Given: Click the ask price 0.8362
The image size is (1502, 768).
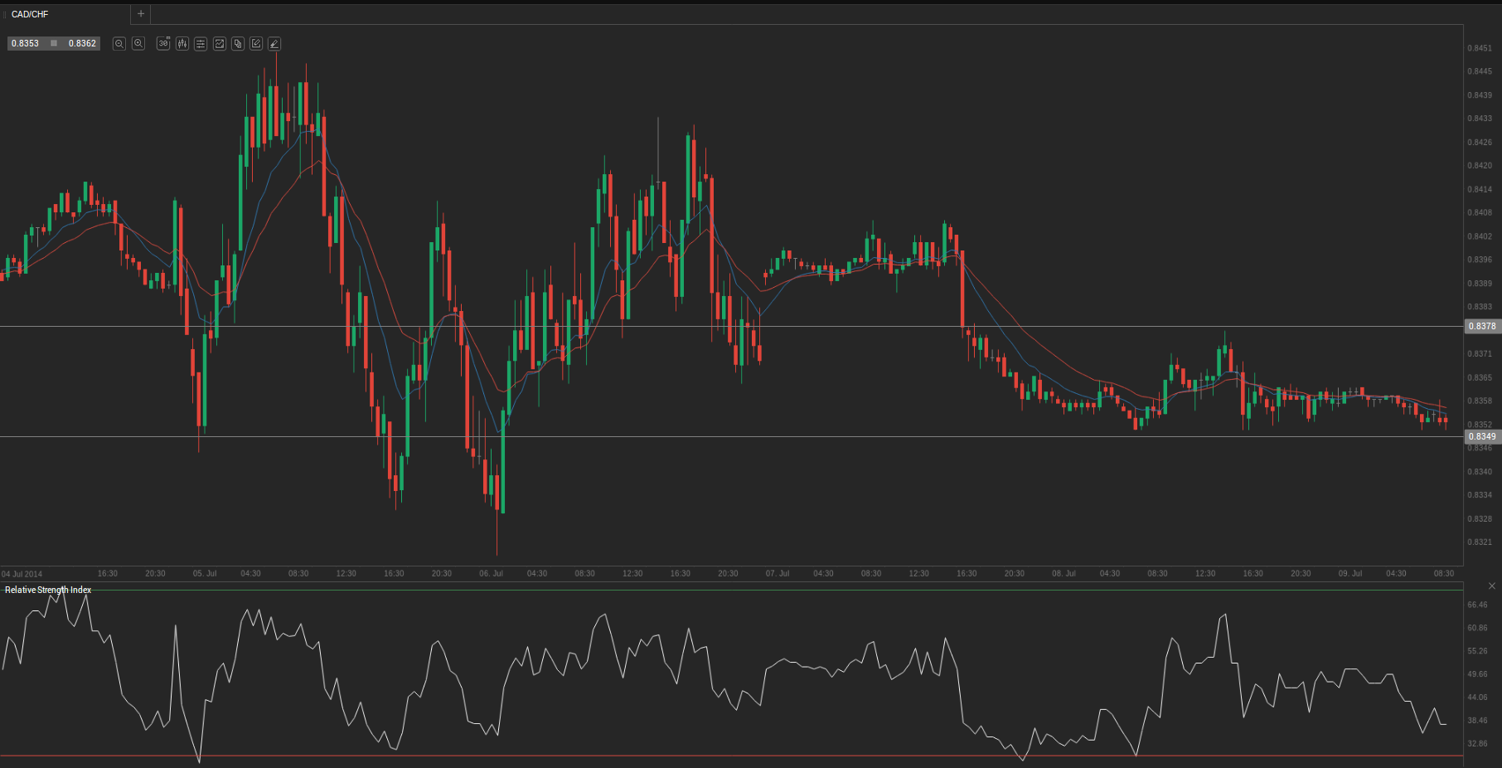Looking at the screenshot, I should pyautogui.click(x=82, y=43).
